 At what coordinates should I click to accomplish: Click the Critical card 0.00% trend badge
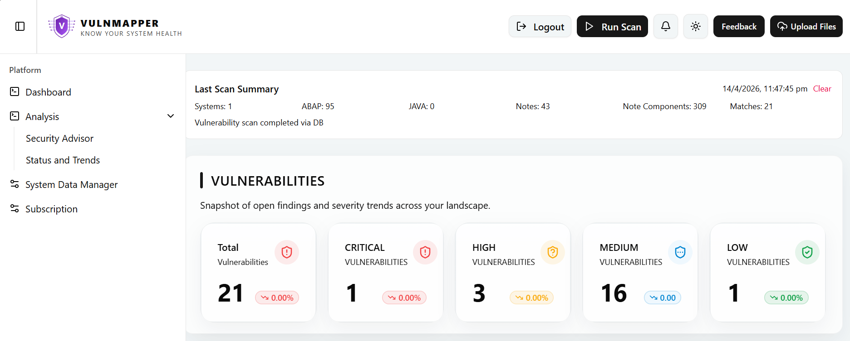click(x=404, y=298)
